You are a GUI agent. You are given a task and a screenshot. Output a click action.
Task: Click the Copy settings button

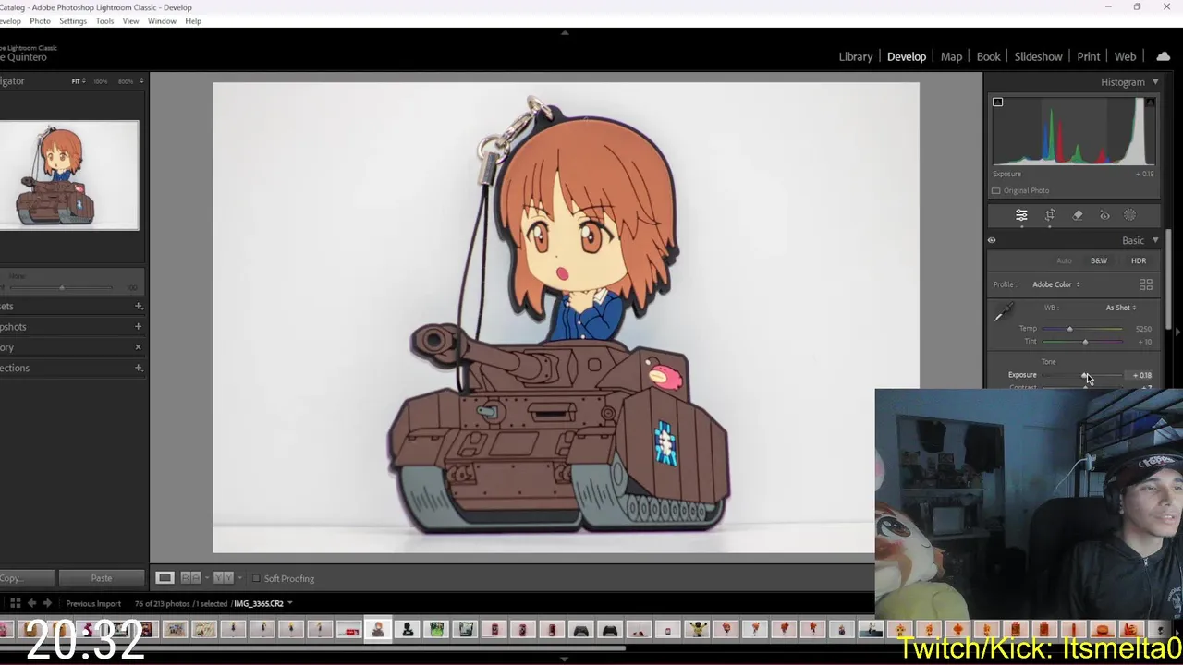click(x=25, y=578)
